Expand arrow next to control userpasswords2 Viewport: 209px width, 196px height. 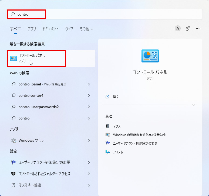point(89,107)
